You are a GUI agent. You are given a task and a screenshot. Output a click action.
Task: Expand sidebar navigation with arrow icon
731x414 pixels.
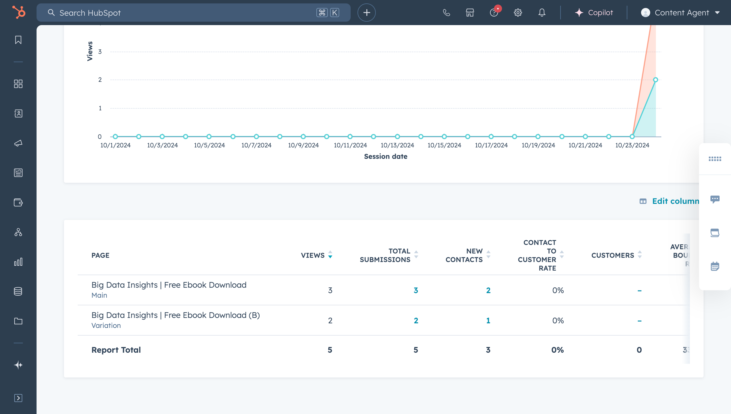(x=18, y=398)
